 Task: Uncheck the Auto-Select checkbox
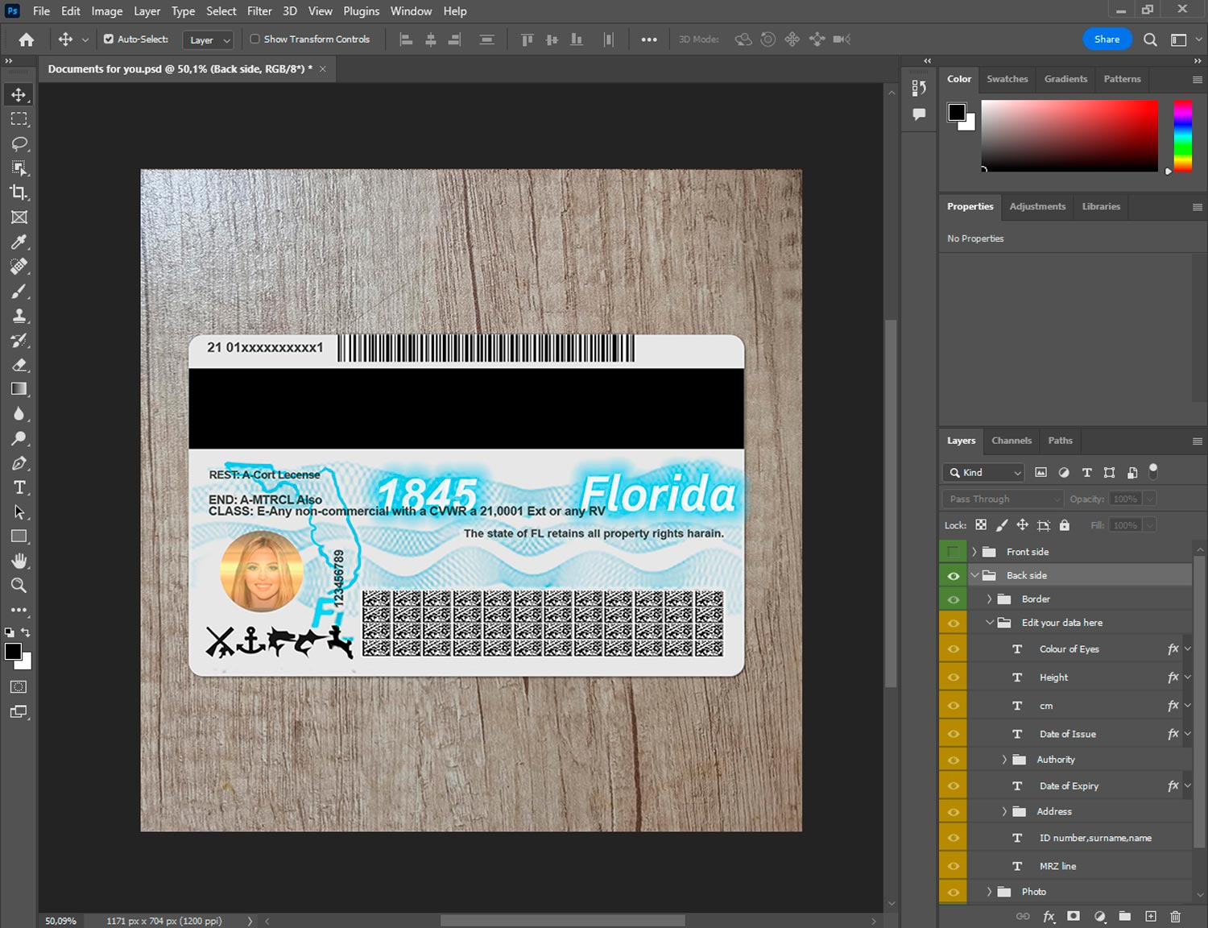[x=109, y=39]
